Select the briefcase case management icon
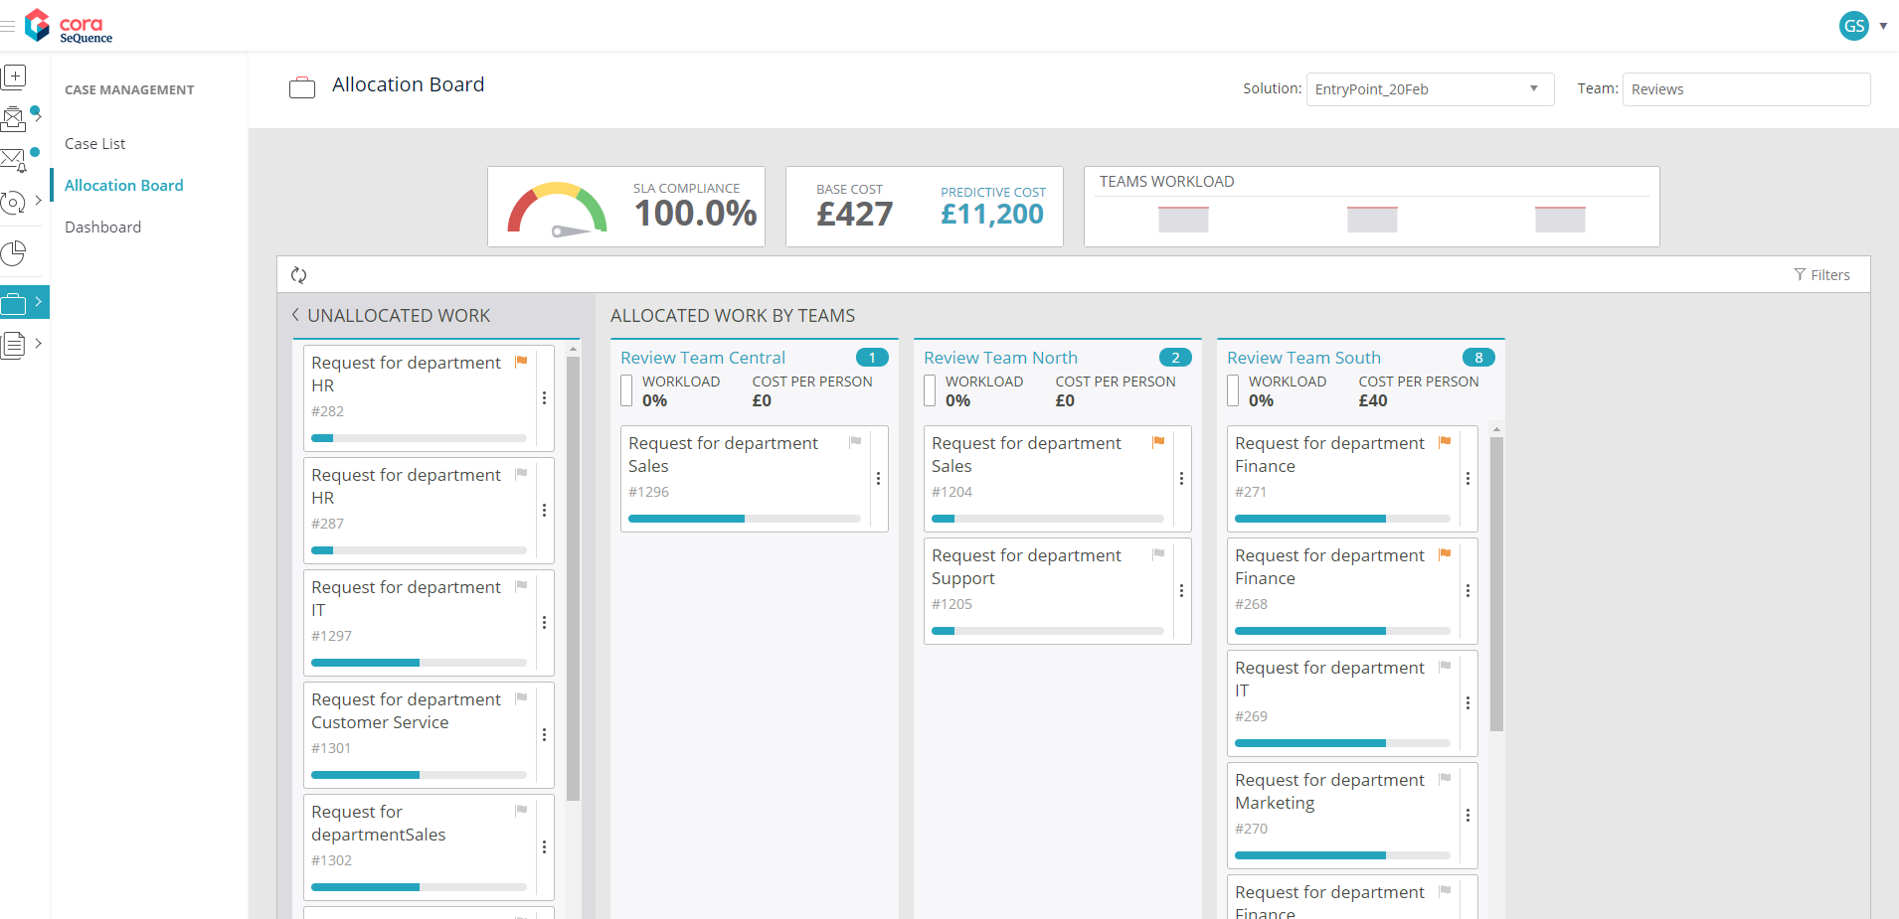1899x919 pixels. point(14,303)
